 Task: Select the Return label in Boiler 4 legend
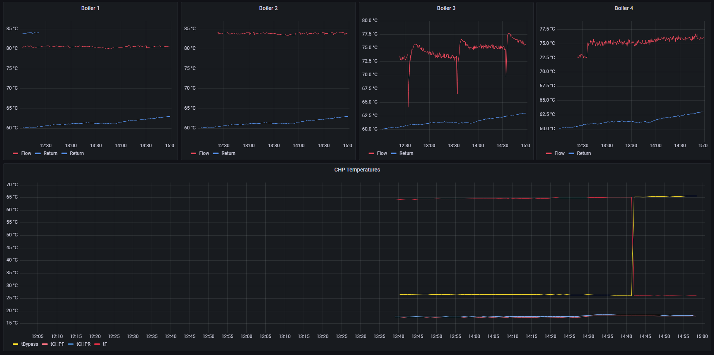click(584, 153)
